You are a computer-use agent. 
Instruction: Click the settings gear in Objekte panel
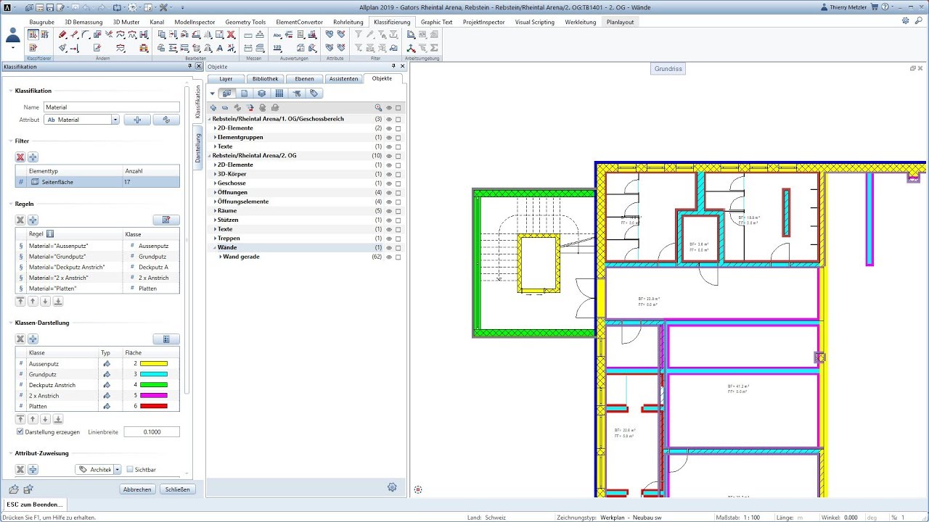click(392, 487)
